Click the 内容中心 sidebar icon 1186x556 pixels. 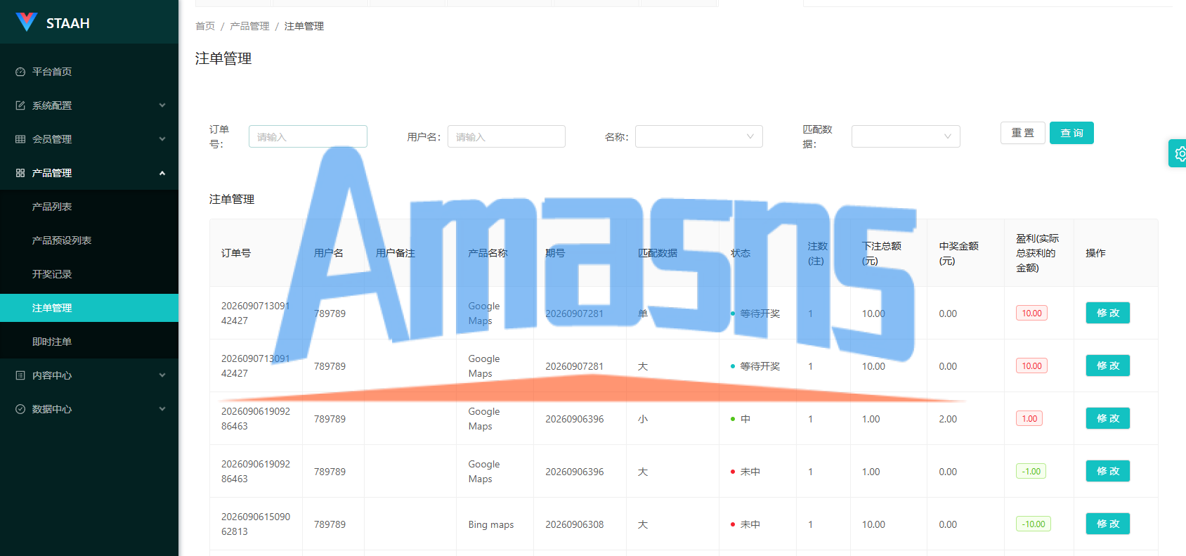(20, 375)
